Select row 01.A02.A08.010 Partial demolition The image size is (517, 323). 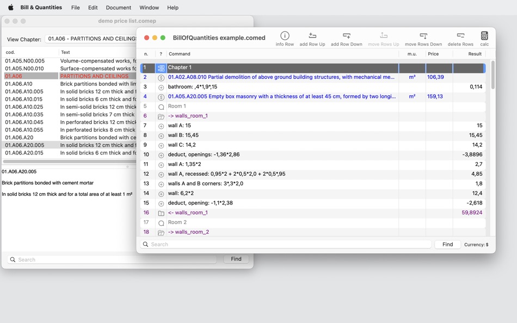point(312,77)
